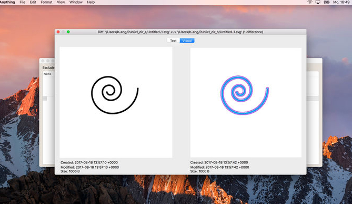The width and height of the screenshot is (352, 204).
Task: Click the black spiral preview on left
Action: pyautogui.click(x=115, y=95)
